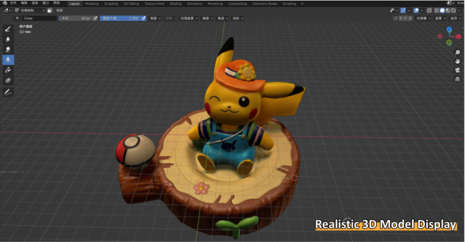Viewport: 465px width, 242px height.
Task: Toggle Z axis symmetry
Action: [410, 19]
